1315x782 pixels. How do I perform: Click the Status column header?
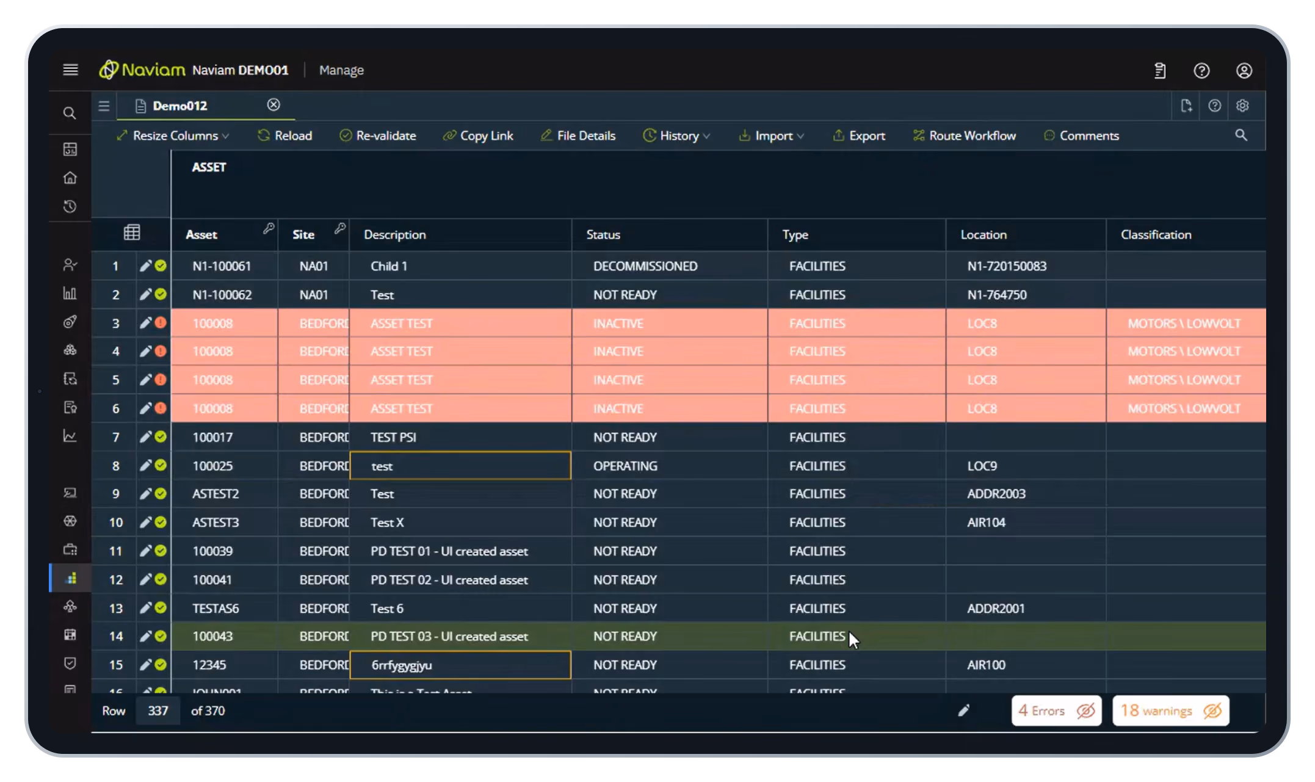click(669, 234)
